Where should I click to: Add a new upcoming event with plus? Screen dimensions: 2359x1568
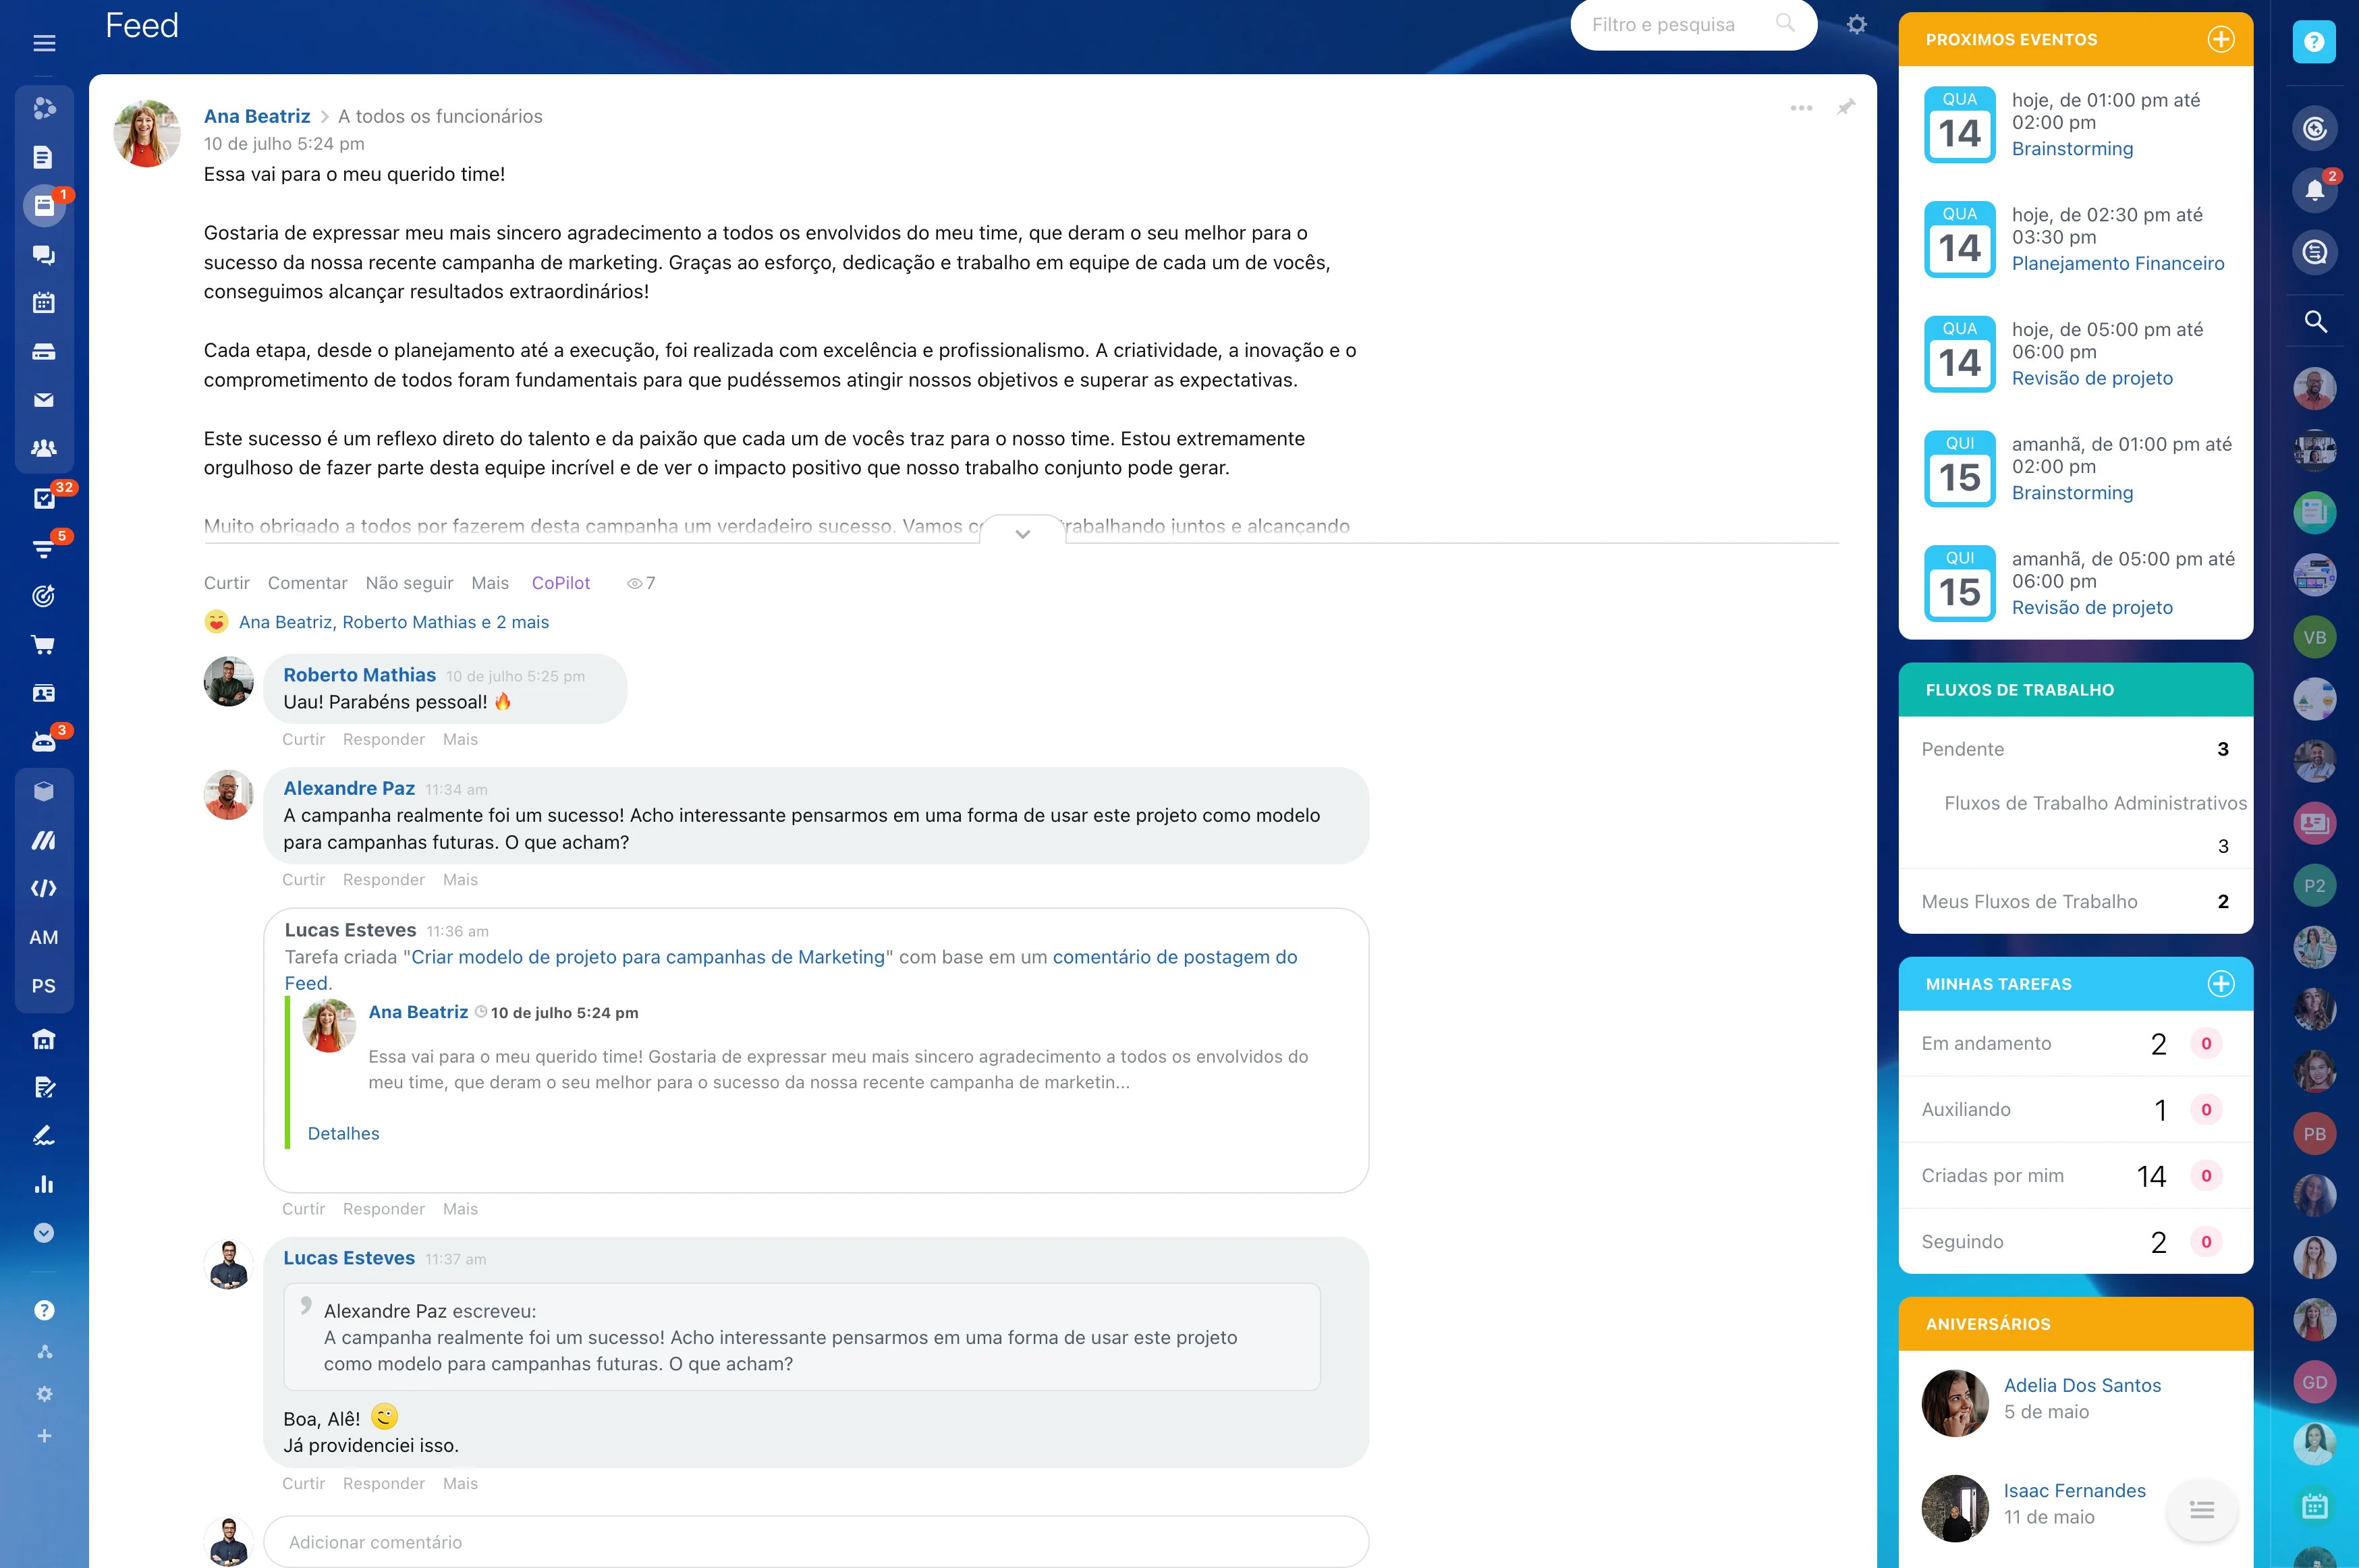click(2221, 40)
